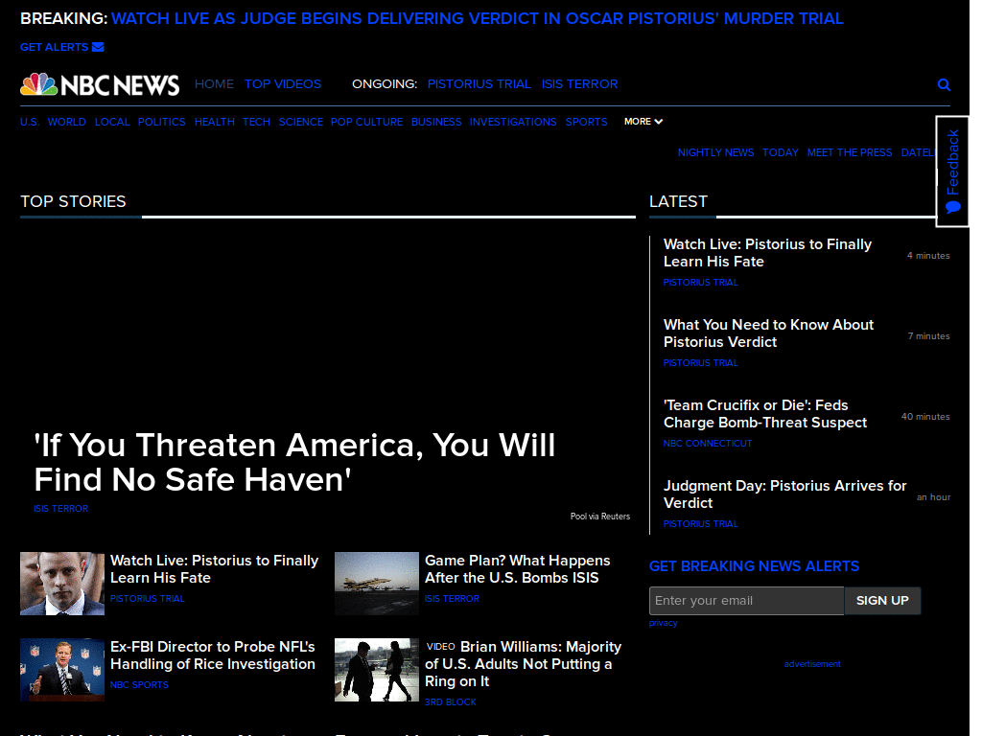Select the HEALTH section
982x736 pixels.
tap(214, 122)
